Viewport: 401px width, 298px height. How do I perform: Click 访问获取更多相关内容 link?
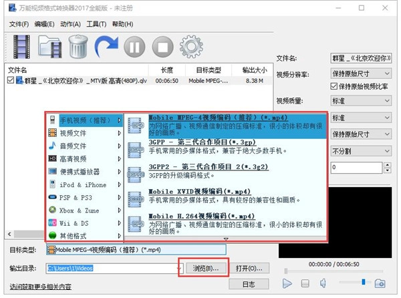pyautogui.click(x=40, y=287)
